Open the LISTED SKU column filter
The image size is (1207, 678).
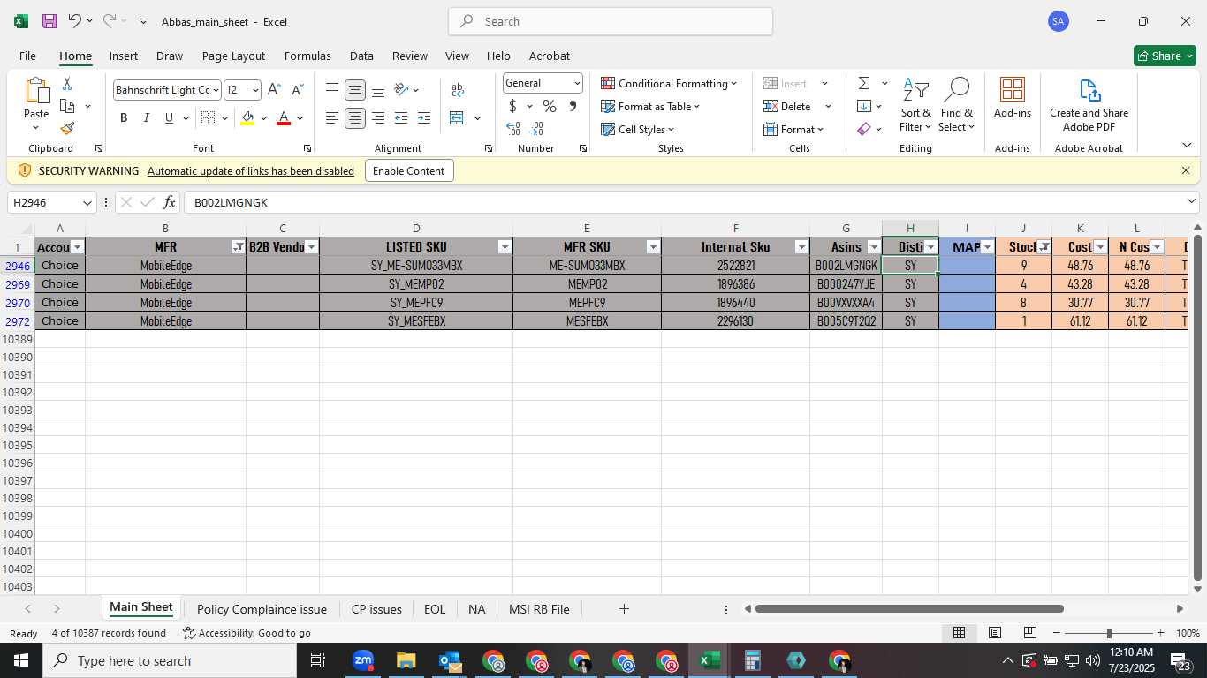coord(505,247)
